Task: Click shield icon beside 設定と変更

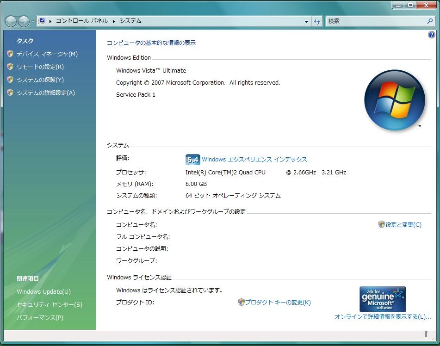Action: coord(381,224)
